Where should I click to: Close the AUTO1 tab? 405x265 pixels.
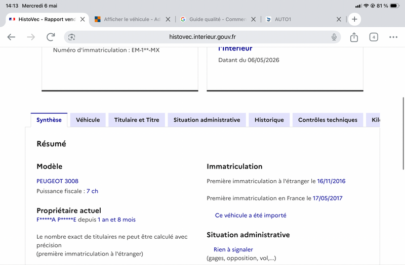click(339, 19)
